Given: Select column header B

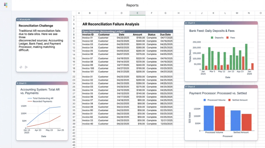Looking at the screenshot, I should (x=90, y=13).
